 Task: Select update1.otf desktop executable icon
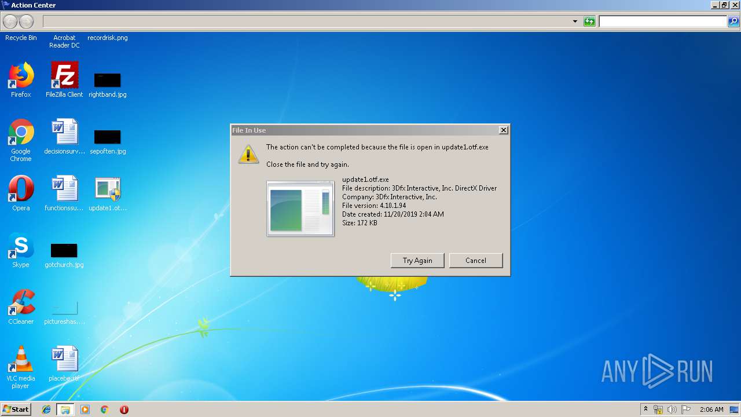pyautogui.click(x=108, y=193)
